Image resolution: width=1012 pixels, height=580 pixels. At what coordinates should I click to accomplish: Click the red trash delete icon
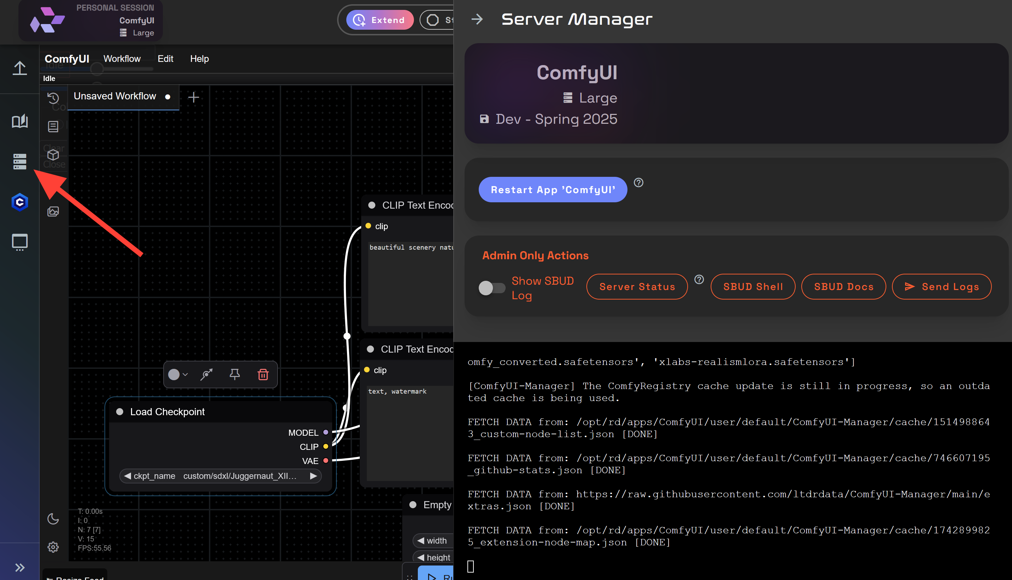pyautogui.click(x=263, y=375)
